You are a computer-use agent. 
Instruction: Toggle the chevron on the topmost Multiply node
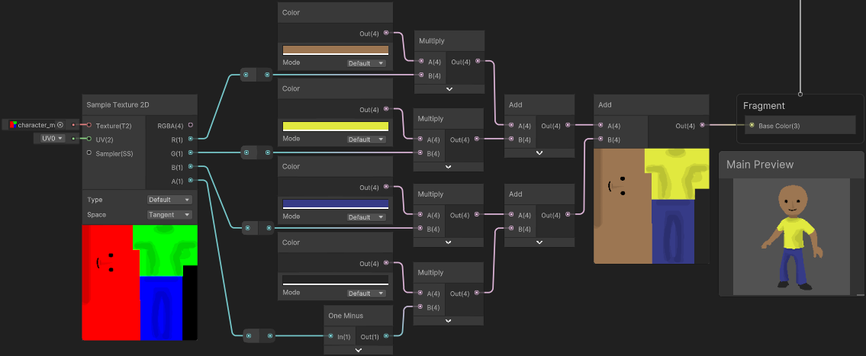click(449, 89)
